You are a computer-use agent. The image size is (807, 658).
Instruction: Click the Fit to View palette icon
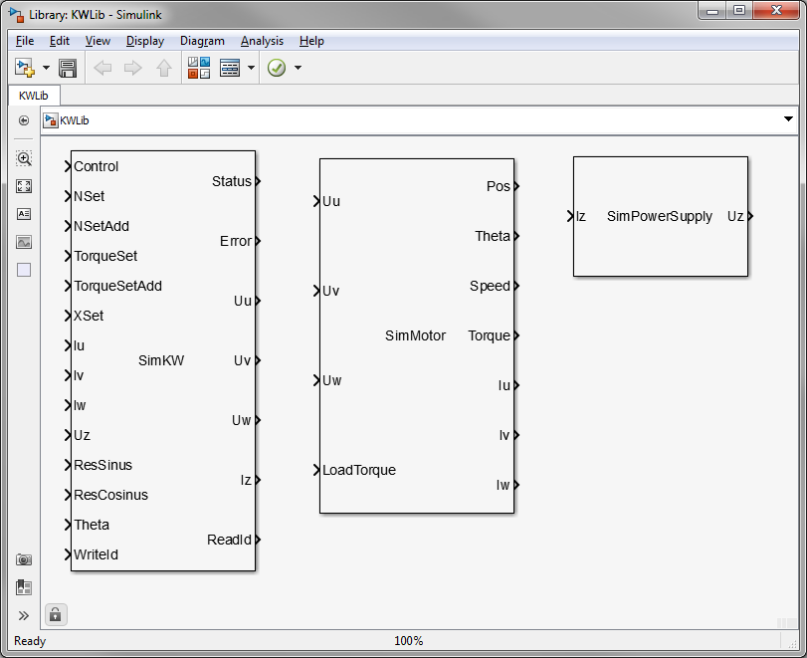click(24, 186)
